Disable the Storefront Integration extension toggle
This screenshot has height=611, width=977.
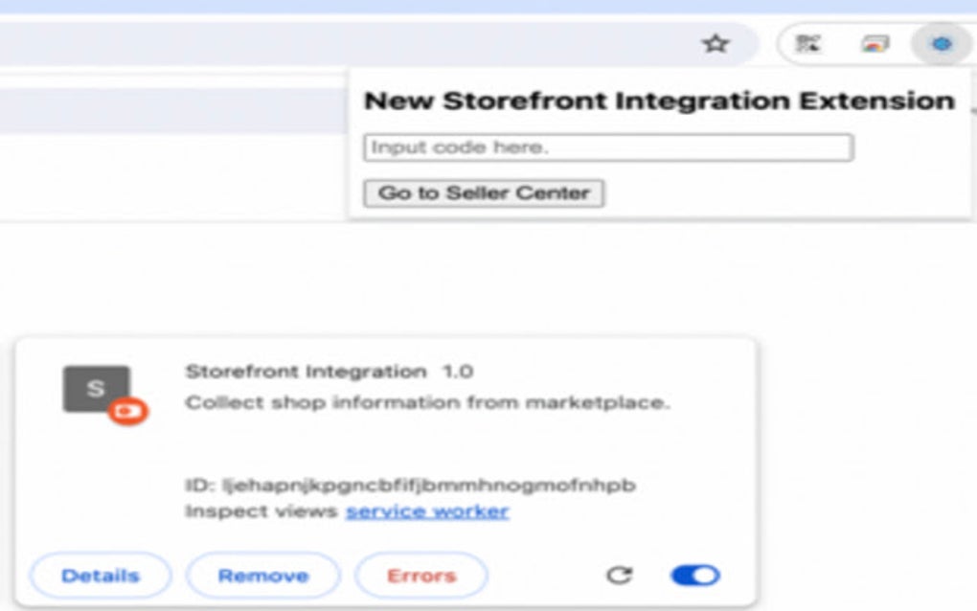point(697,576)
